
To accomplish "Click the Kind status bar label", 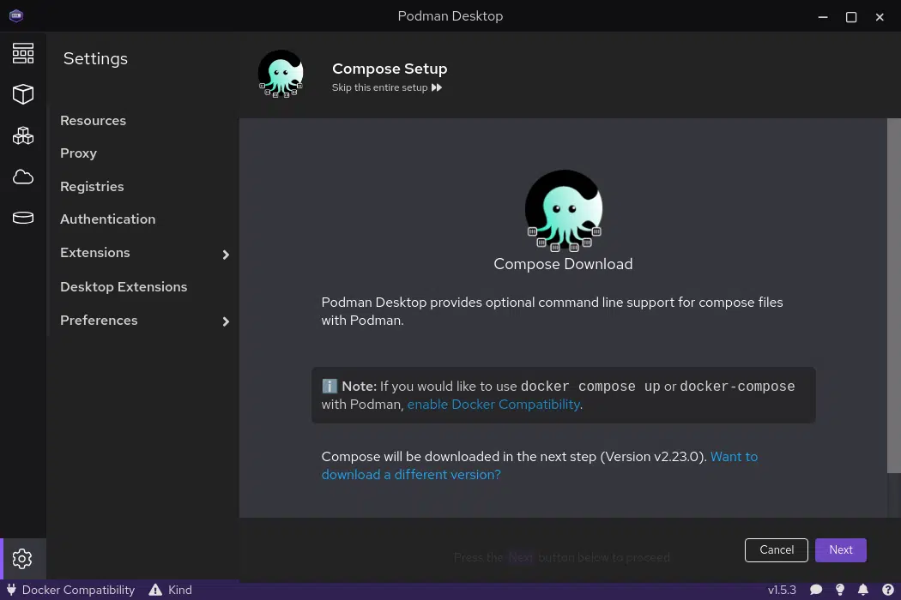I will point(180,590).
